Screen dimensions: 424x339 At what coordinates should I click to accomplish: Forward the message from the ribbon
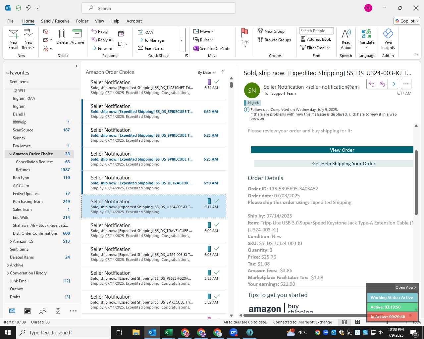tap(102, 48)
